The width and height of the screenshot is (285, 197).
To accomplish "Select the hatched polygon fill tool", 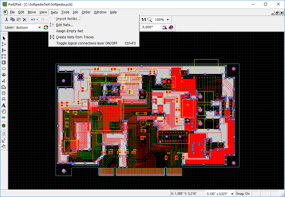I will (4, 87).
